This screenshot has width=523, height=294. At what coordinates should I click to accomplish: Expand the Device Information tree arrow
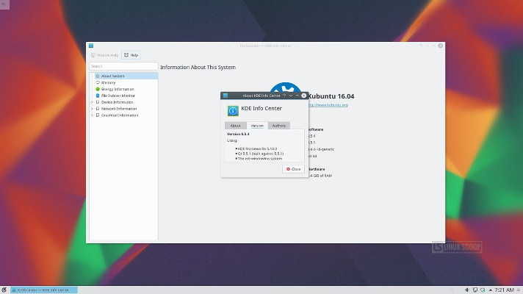point(92,102)
